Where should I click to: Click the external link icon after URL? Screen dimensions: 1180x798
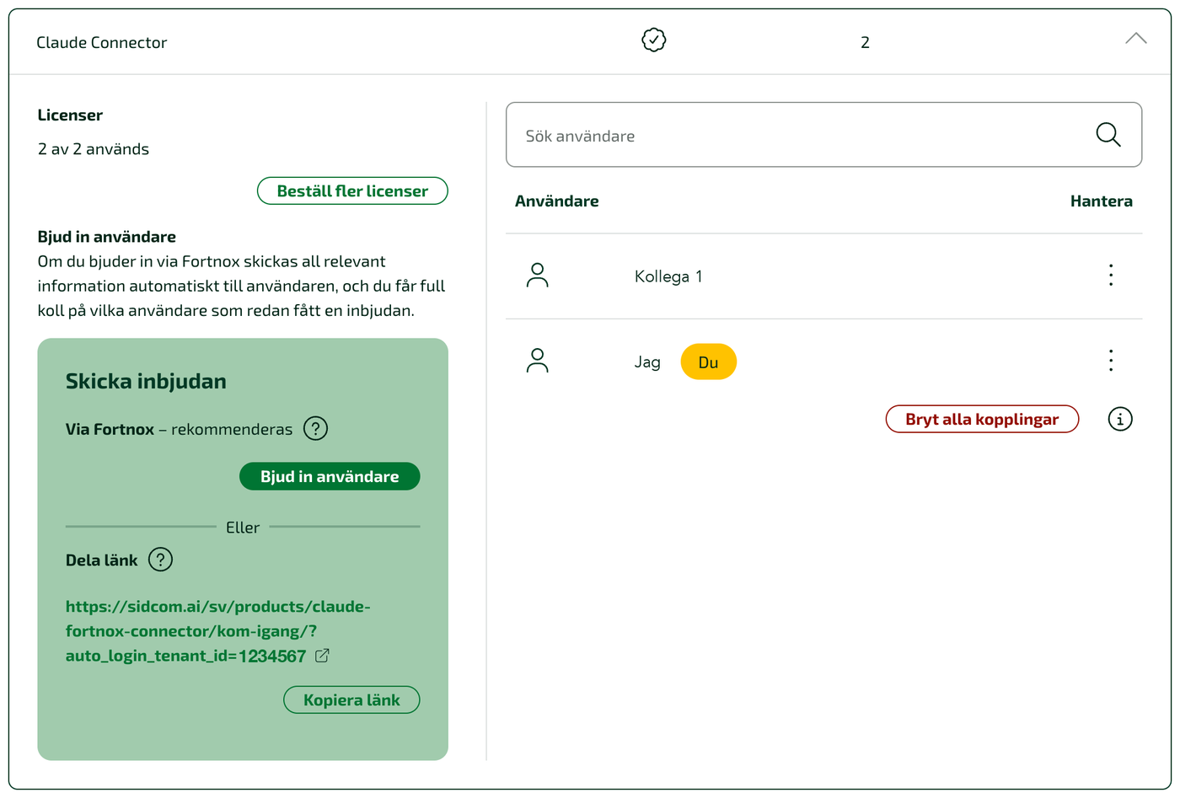tap(322, 656)
